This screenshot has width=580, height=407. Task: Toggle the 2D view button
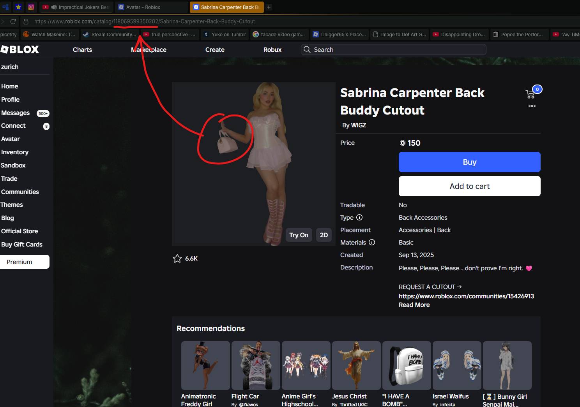(324, 235)
